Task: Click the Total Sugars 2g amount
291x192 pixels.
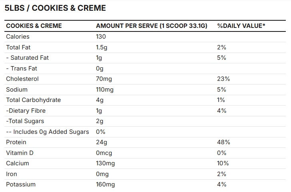Action: (x=100, y=121)
